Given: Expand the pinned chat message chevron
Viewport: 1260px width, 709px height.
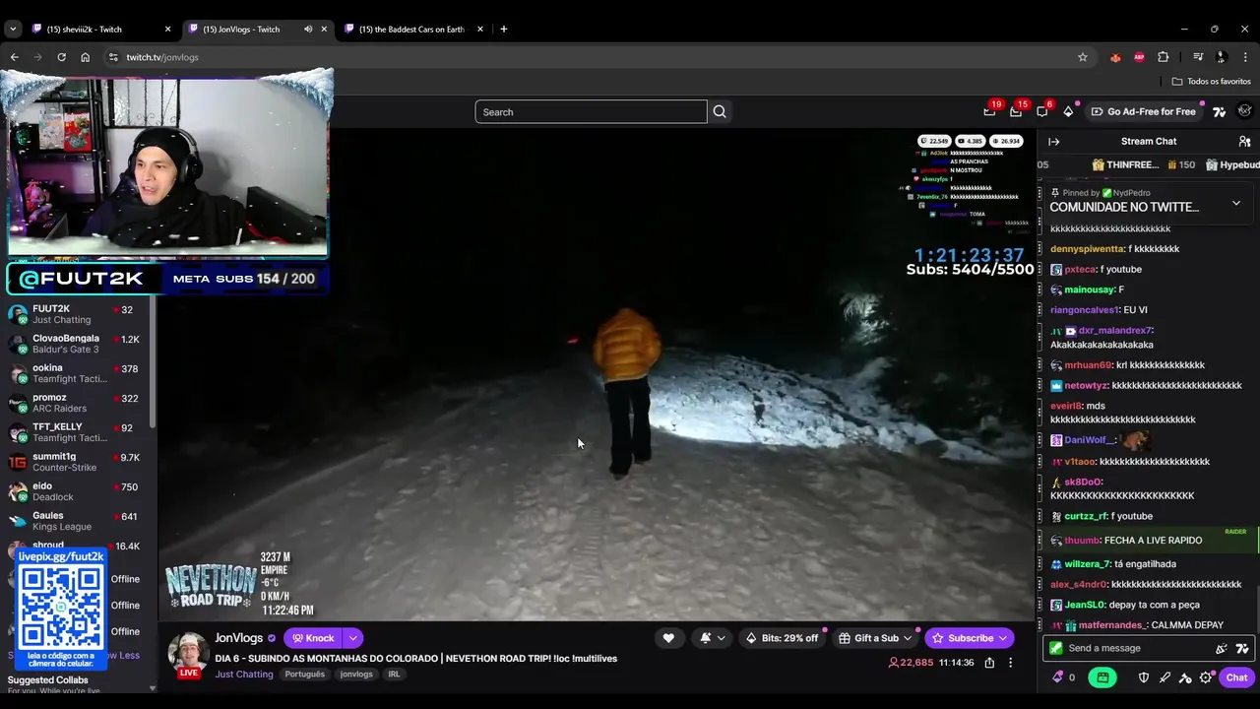Looking at the screenshot, I should tap(1236, 203).
